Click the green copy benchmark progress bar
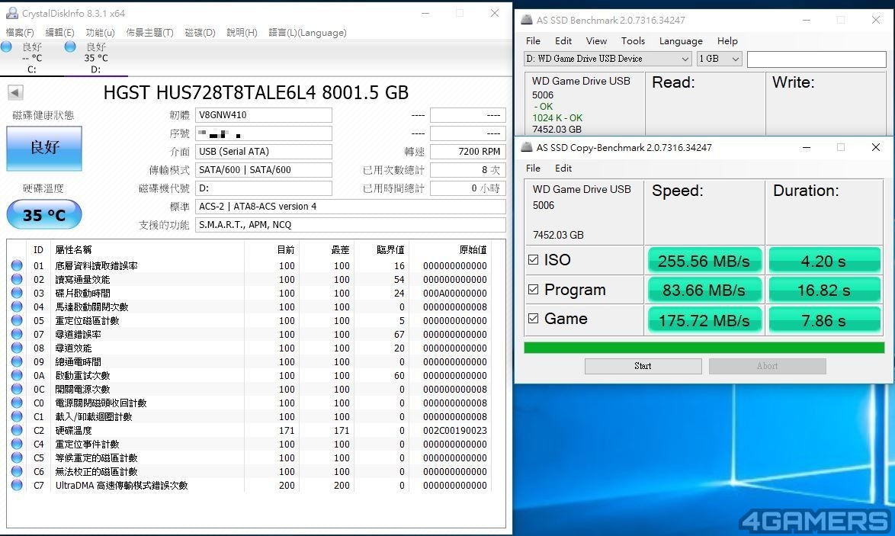This screenshot has height=536, width=895. 704,348
